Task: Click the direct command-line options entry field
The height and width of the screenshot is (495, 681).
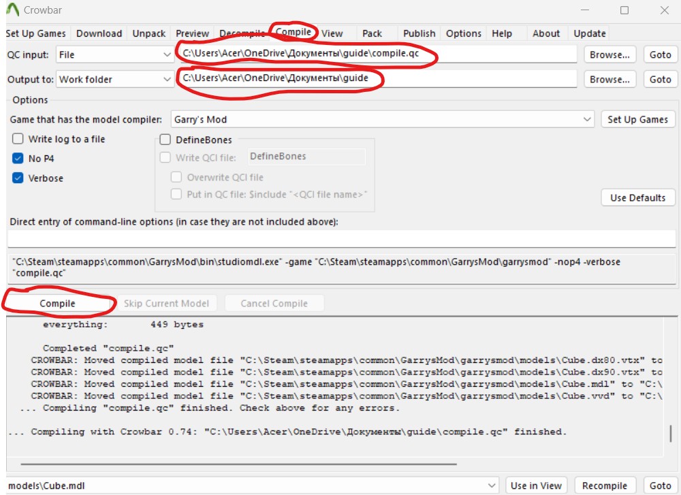Action: point(341,239)
